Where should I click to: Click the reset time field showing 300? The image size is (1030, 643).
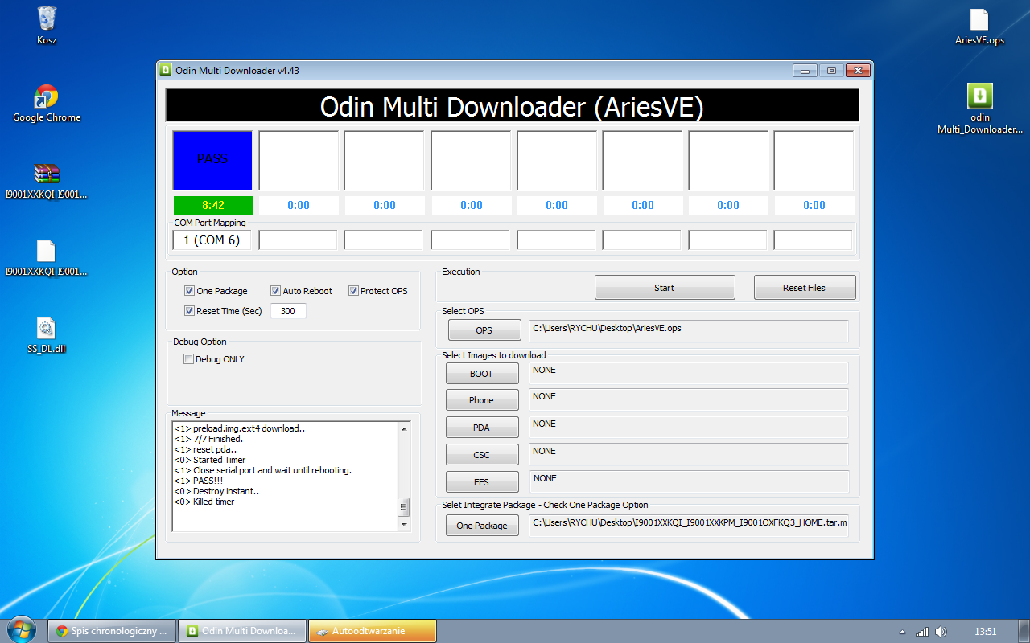pos(288,311)
